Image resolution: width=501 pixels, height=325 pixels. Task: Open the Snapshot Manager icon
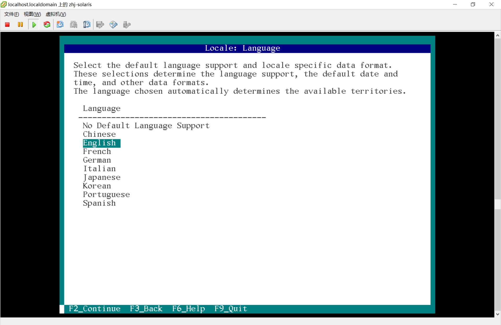tap(87, 25)
